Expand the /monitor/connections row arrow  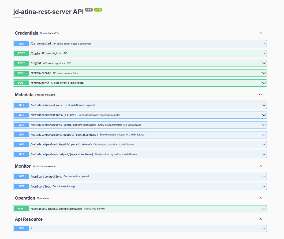[264, 177]
